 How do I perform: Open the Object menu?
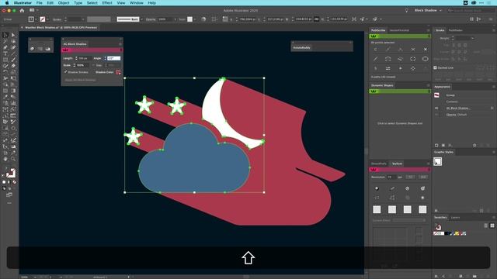pos(64,3)
